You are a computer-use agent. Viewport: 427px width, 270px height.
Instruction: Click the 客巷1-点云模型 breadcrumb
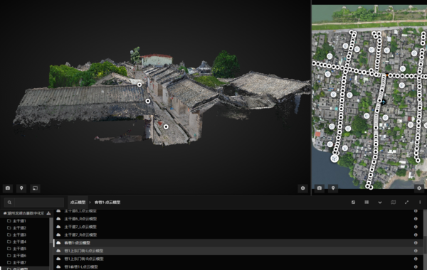[x=107, y=202]
